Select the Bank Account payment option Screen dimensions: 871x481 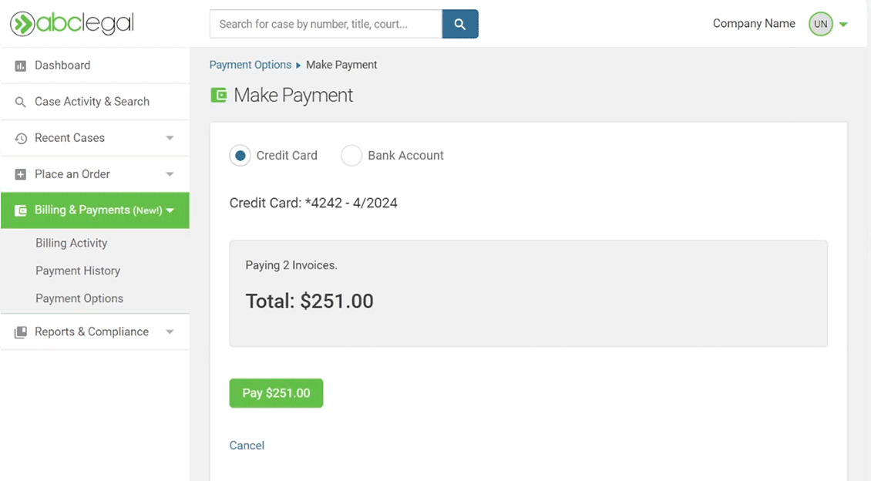(351, 156)
